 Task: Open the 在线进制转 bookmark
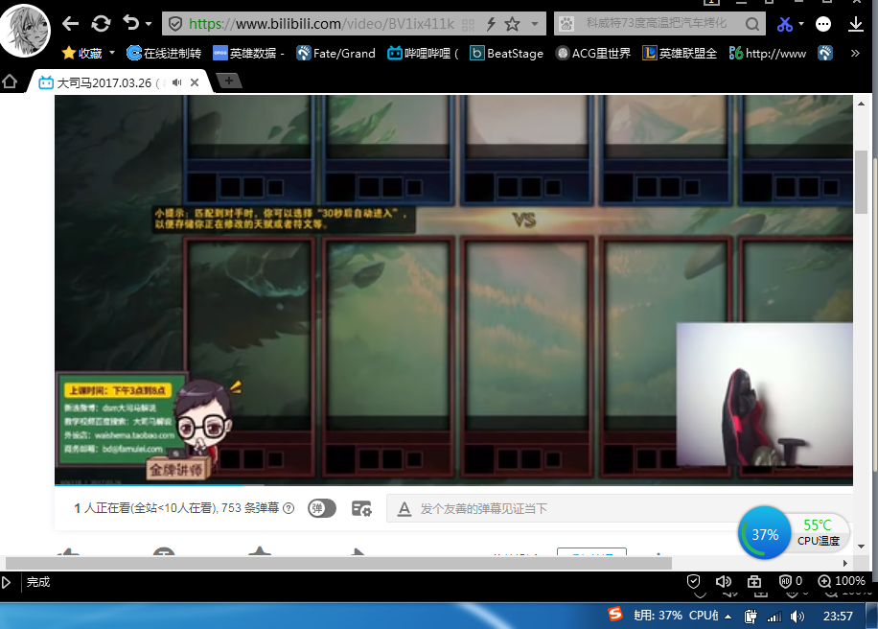164,53
